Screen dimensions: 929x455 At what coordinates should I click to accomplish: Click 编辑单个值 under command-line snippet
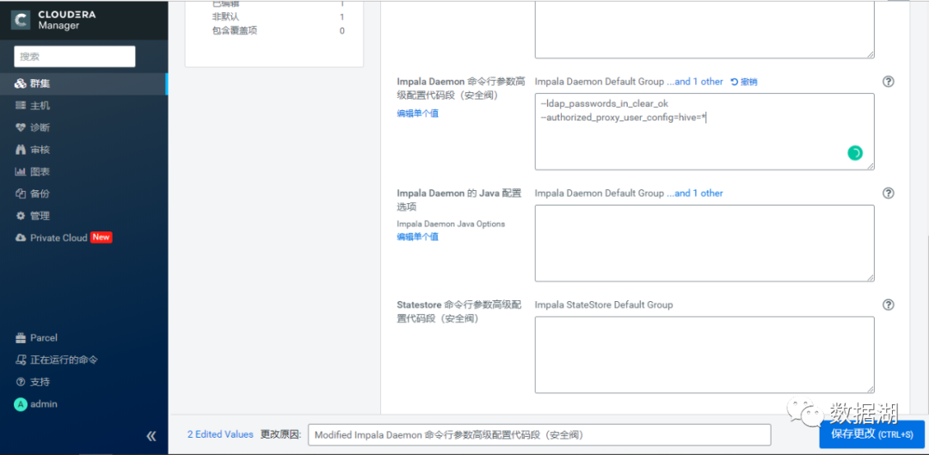[418, 114]
